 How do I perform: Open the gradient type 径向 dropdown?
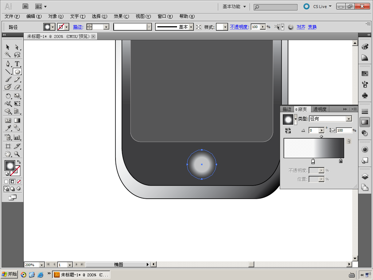[x=349, y=119]
